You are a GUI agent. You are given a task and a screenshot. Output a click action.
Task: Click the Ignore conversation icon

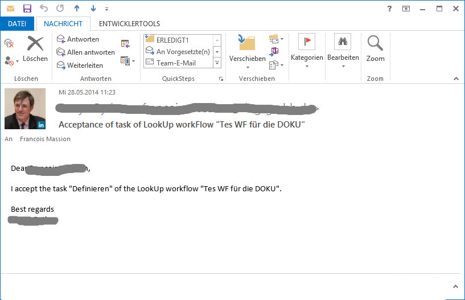[x=9, y=44]
